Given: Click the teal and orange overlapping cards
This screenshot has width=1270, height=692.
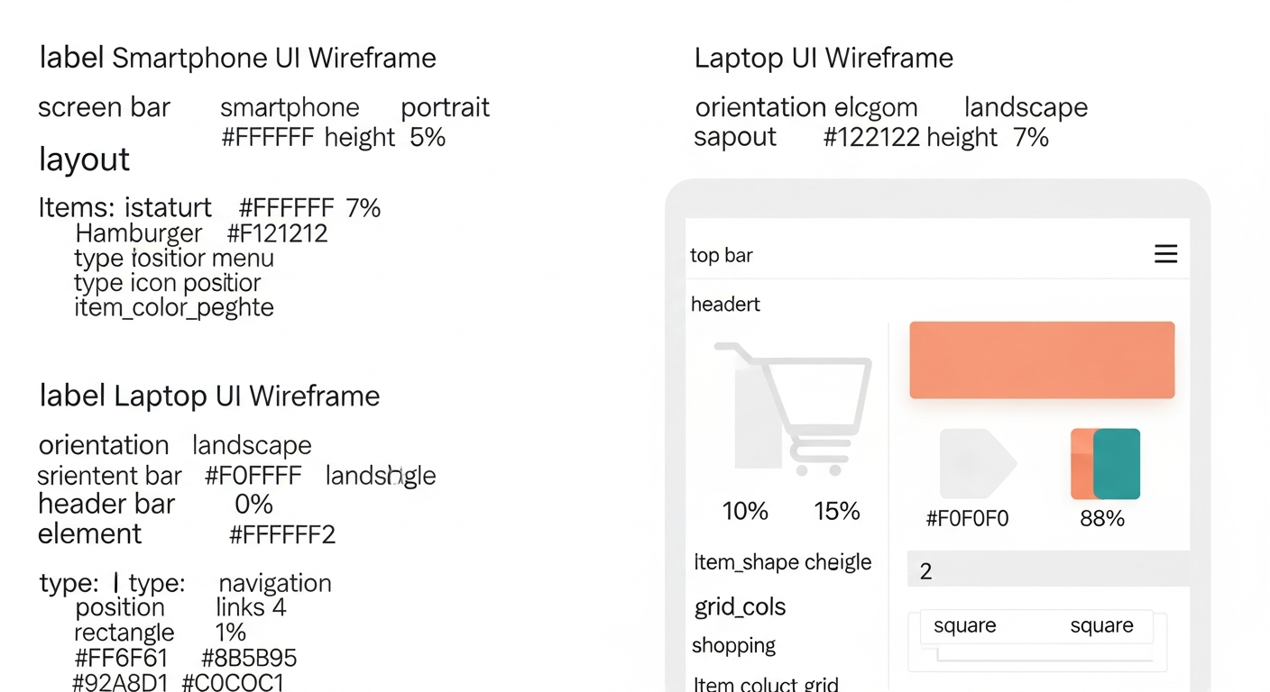Looking at the screenshot, I should pyautogui.click(x=1106, y=464).
